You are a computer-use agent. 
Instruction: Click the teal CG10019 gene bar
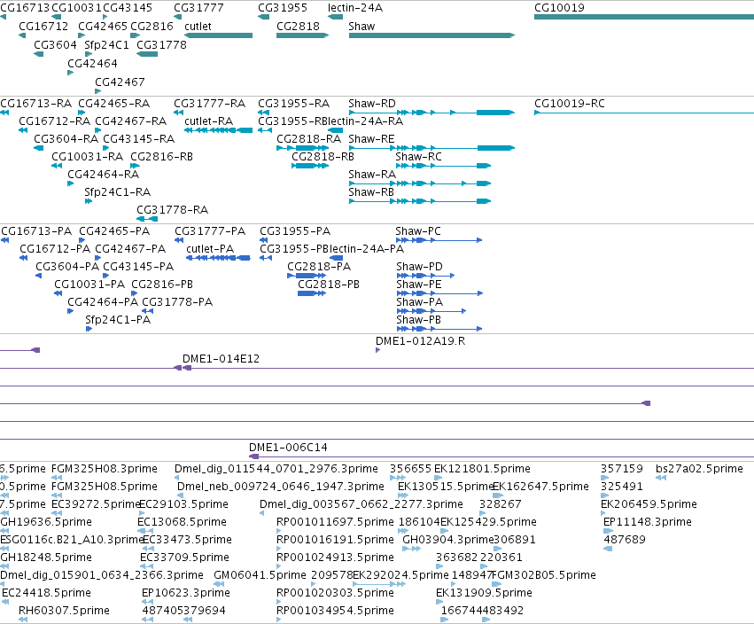644,17
